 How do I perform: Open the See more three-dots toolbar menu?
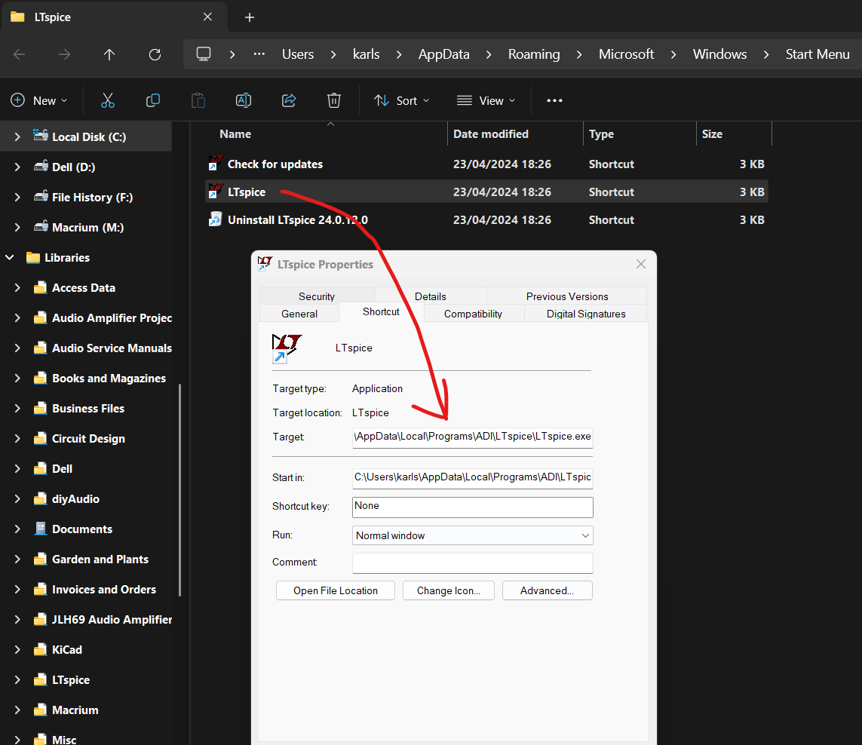tap(554, 100)
